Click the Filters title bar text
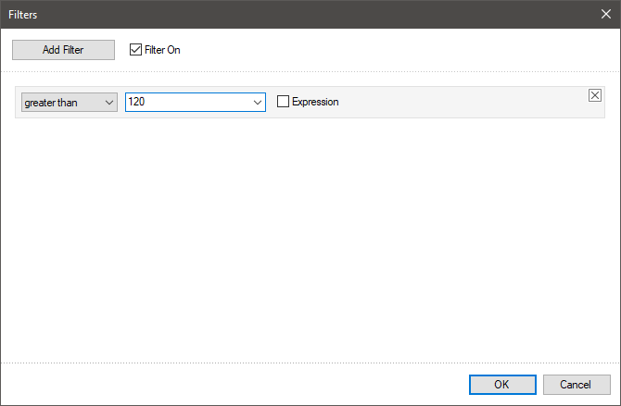The height and width of the screenshot is (406, 621). click(24, 14)
